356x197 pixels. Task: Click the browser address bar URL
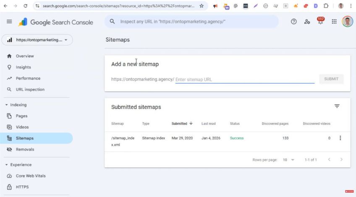point(118,6)
